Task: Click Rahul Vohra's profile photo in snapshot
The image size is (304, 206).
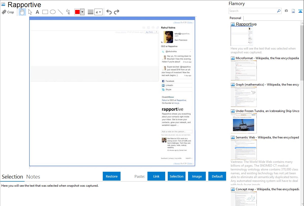Action: [168, 37]
